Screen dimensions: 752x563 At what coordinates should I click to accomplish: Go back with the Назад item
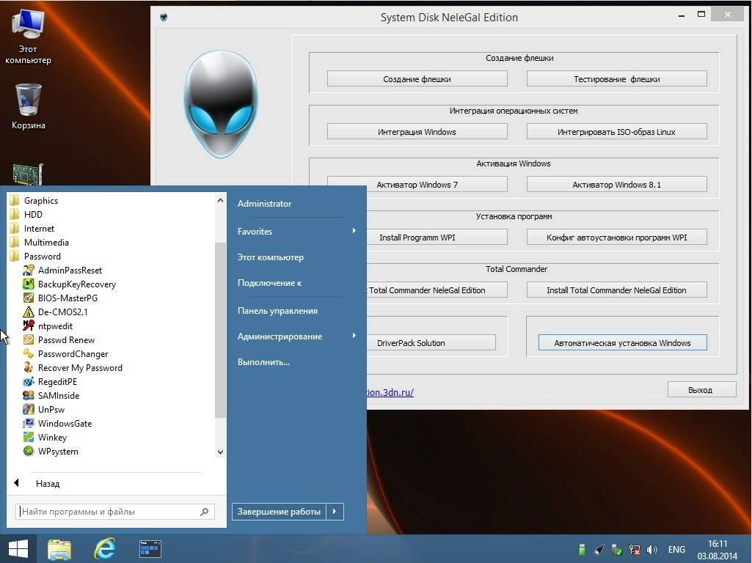click(x=48, y=484)
